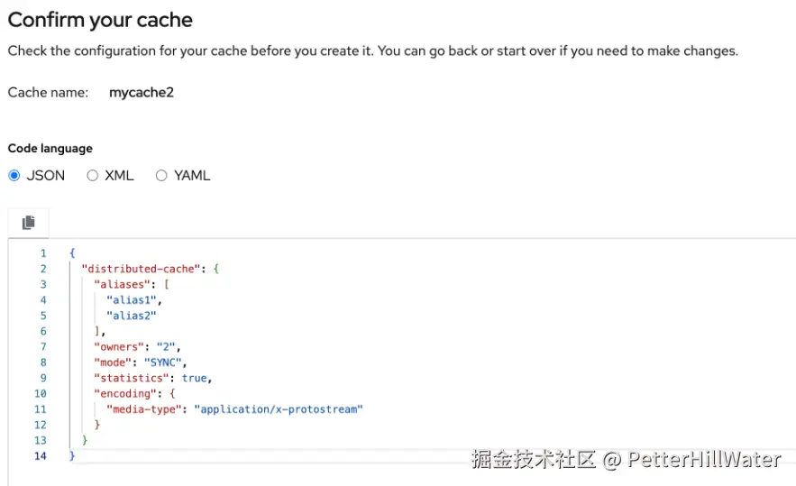Screen dimensions: 796x486
Task: Click the "Confirm your cache" heading
Action: [100, 20]
